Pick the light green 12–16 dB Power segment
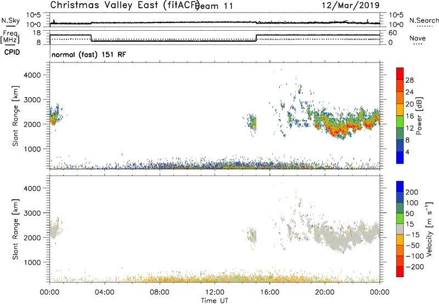 click(400, 122)
